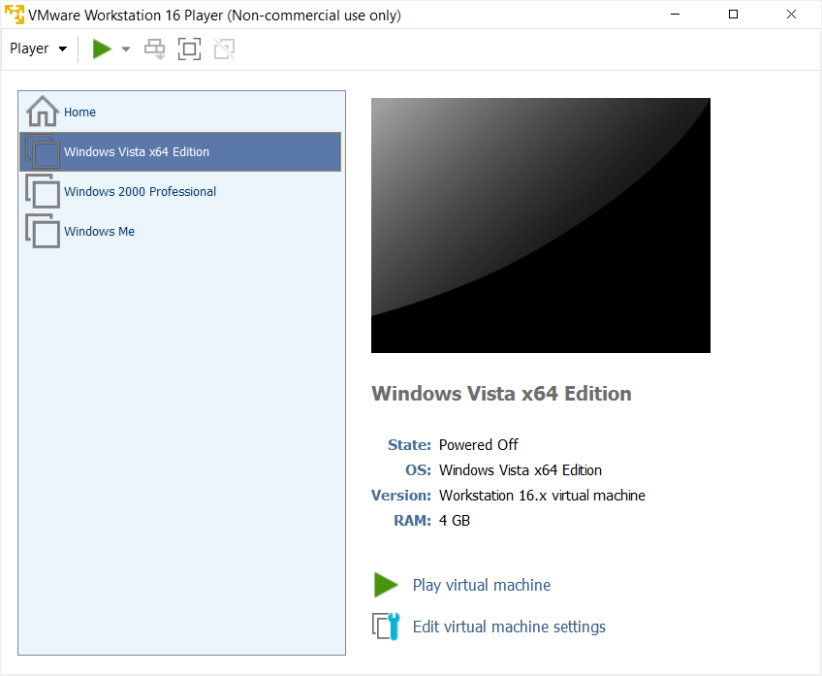Open Edit virtual machine settings link

click(509, 627)
